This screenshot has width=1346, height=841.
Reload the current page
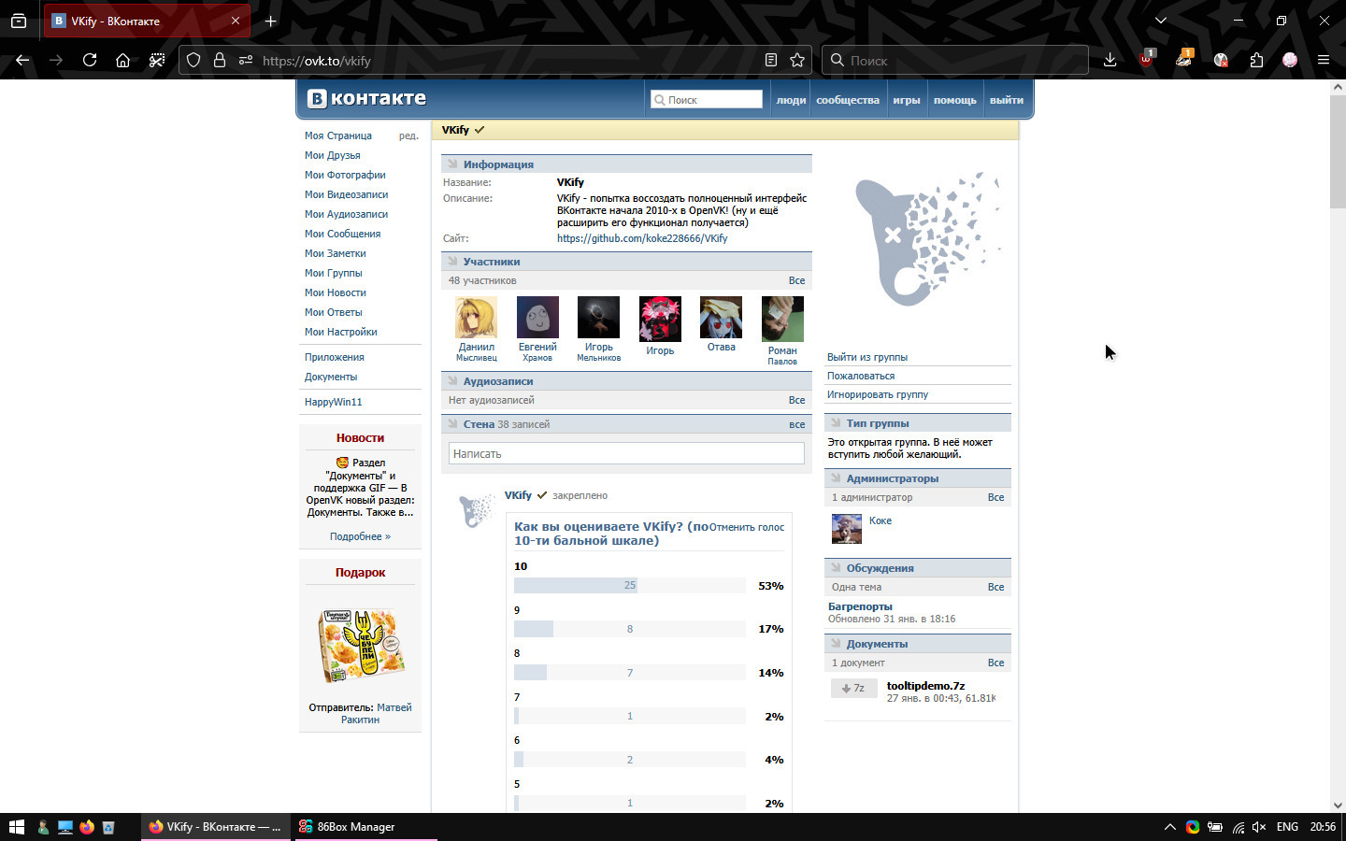point(90,61)
